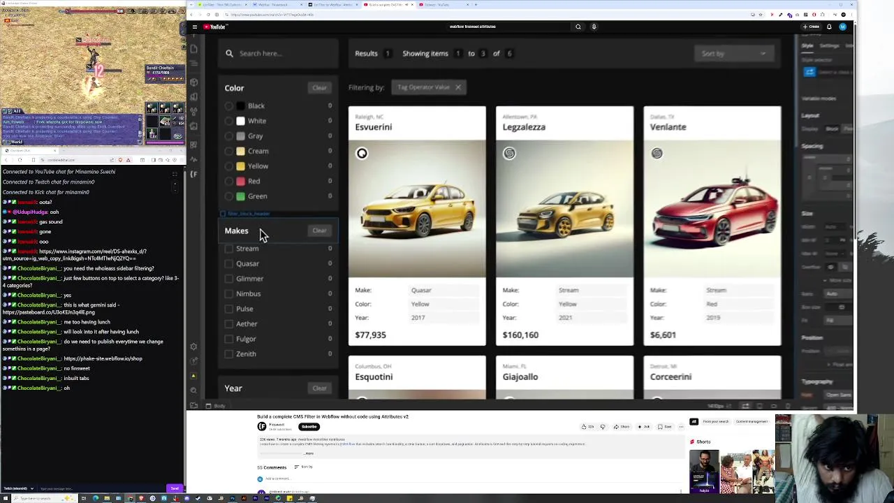Image resolution: width=894 pixels, height=503 pixels.
Task: Check the Nimbus make checkbox
Action: (228, 294)
